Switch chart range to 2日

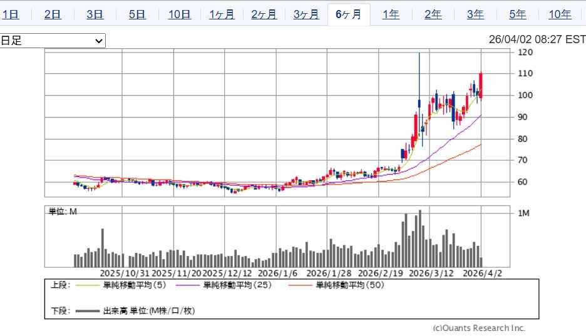[x=53, y=14]
